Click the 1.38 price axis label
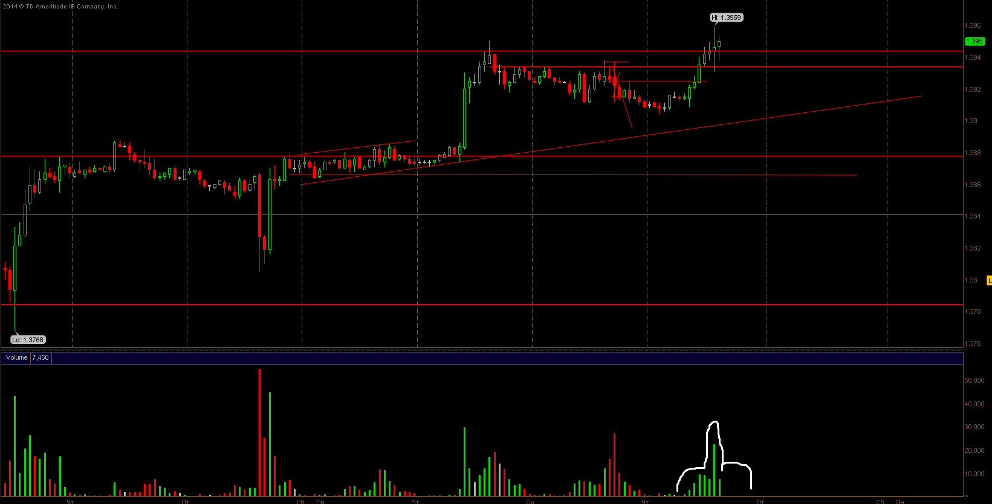 tap(970, 280)
